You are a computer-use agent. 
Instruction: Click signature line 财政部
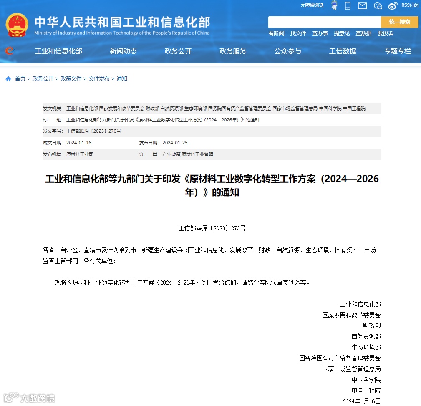pyautogui.click(x=372, y=326)
